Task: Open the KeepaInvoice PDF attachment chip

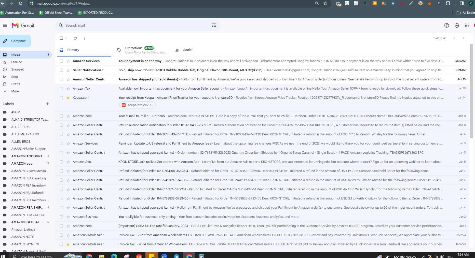Action: coord(138,105)
